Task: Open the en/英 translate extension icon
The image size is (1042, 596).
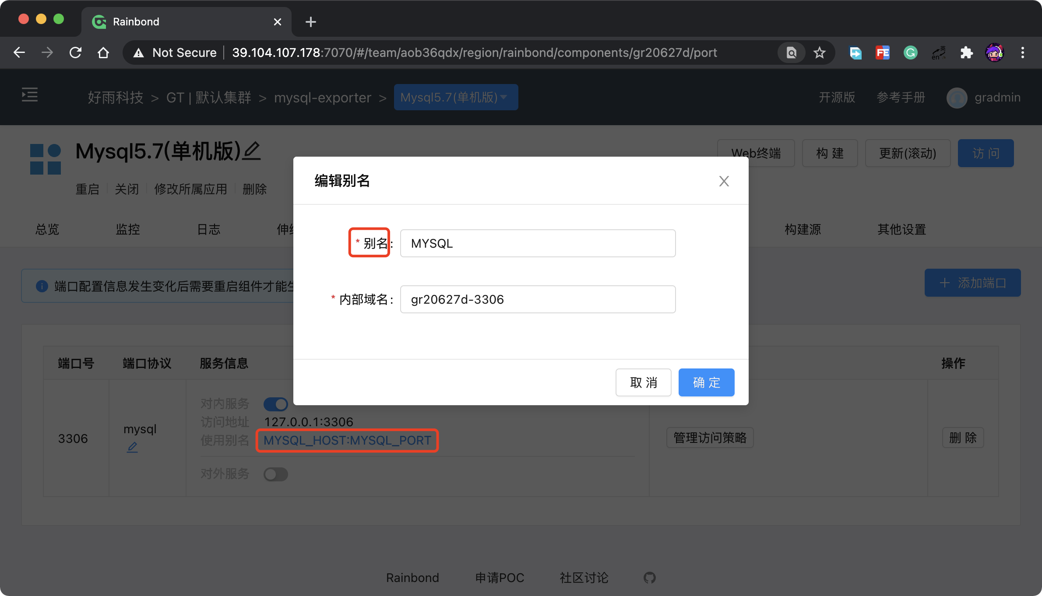Action: pyautogui.click(x=938, y=52)
